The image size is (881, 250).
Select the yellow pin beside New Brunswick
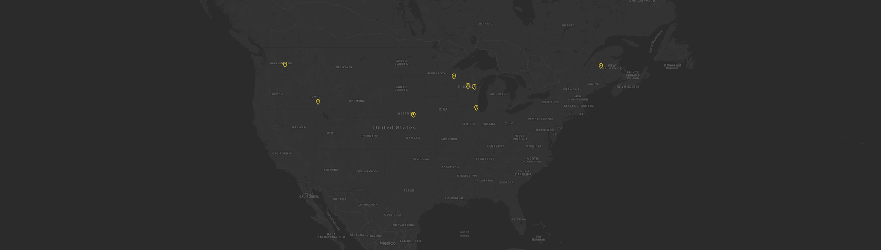click(601, 66)
